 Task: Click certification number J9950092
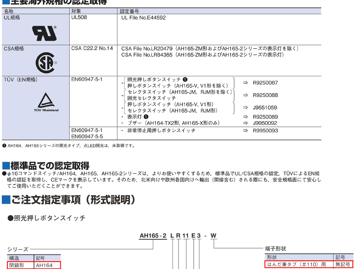click(x=265, y=123)
